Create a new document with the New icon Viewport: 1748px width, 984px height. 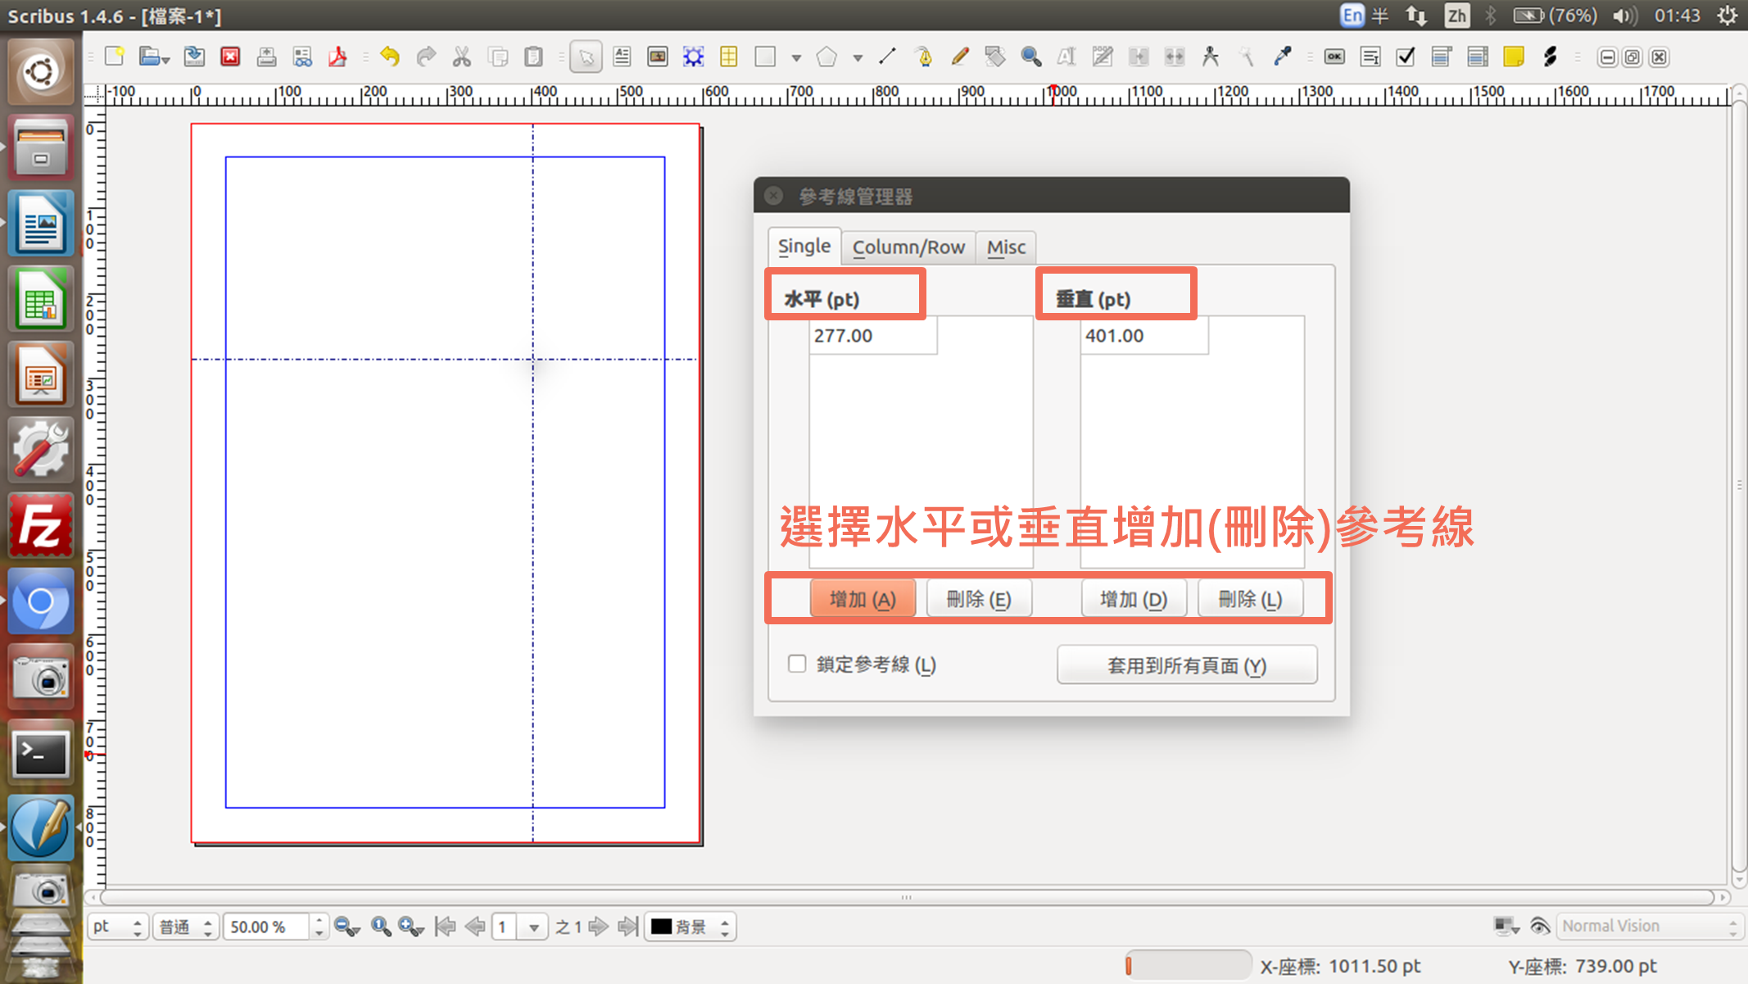(x=115, y=57)
